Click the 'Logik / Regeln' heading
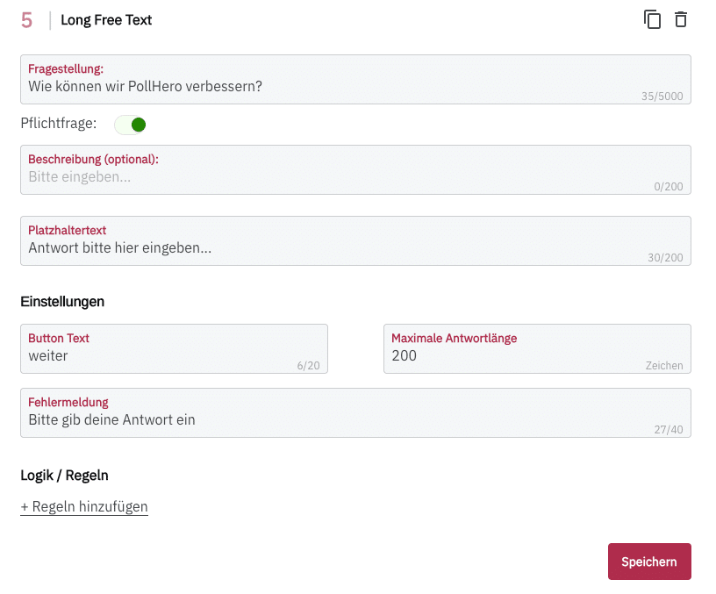The height and width of the screenshot is (594, 716). [x=64, y=476]
